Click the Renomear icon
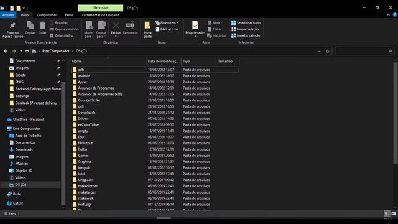This screenshot has width=398, height=224. (x=130, y=28)
